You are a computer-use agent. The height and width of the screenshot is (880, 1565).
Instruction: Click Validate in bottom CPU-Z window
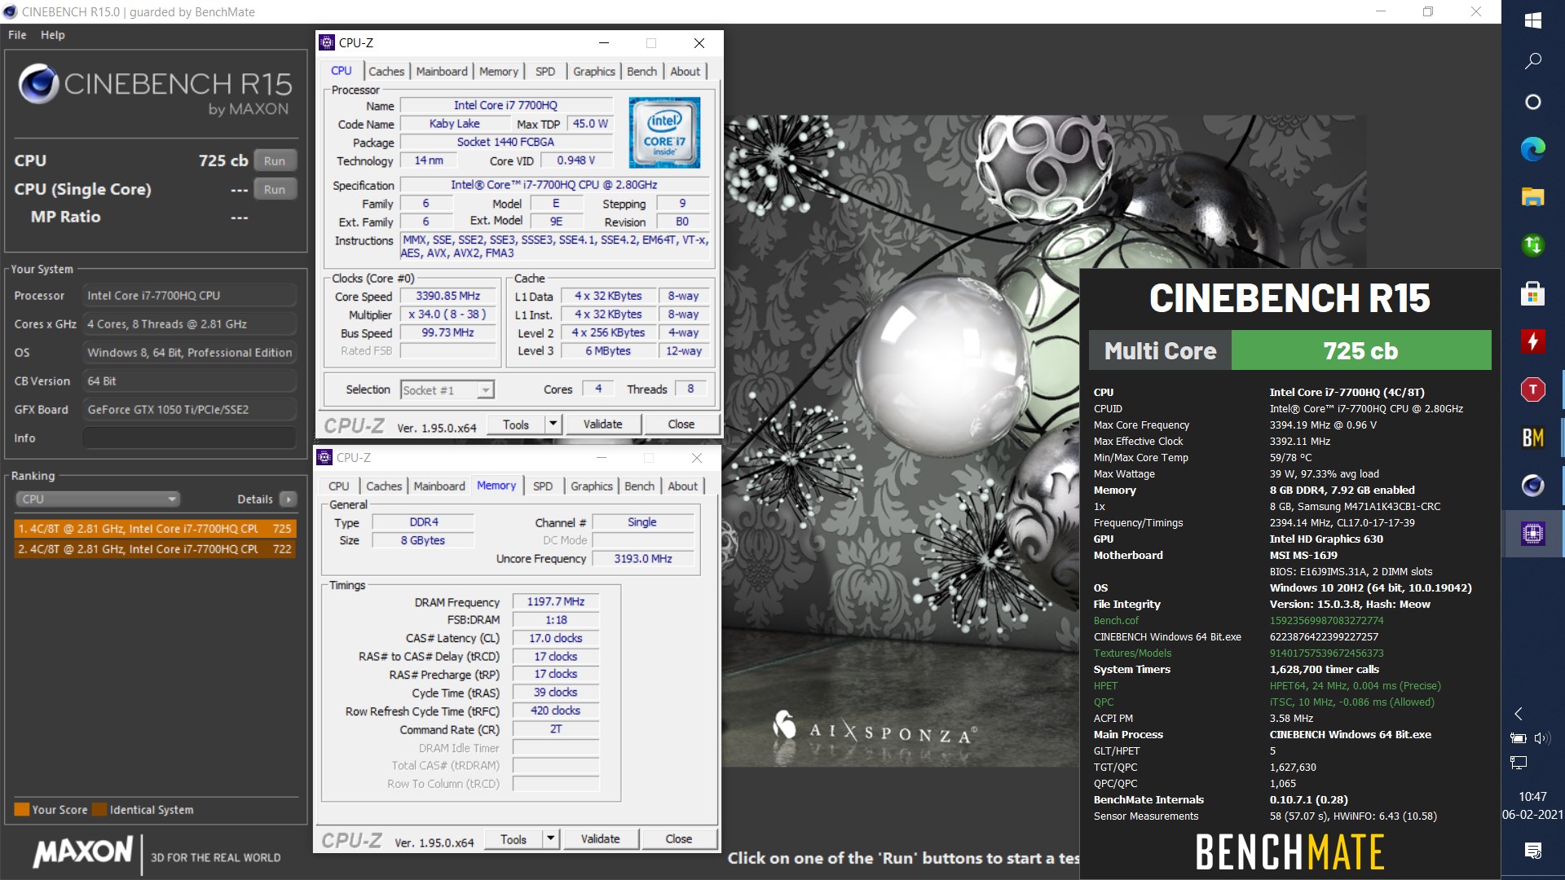601,839
